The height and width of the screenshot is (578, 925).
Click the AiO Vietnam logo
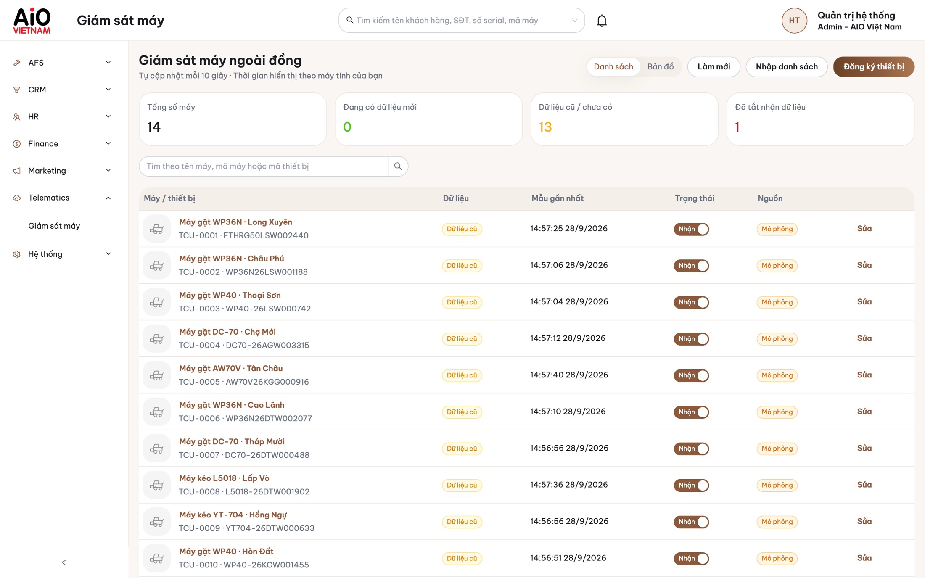32,21
